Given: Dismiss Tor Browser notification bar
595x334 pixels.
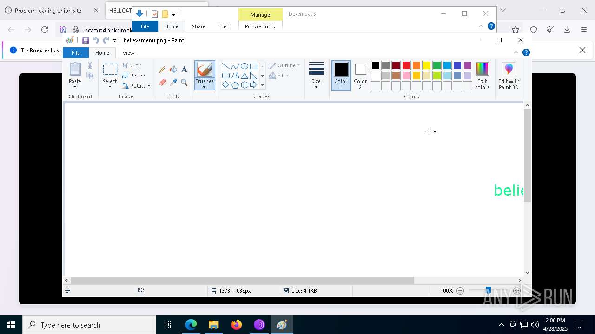Looking at the screenshot, I should point(582,50).
